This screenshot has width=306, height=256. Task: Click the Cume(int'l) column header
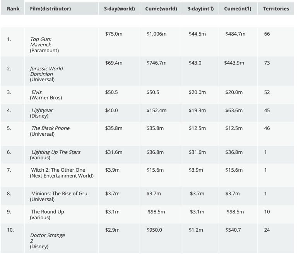238,9
